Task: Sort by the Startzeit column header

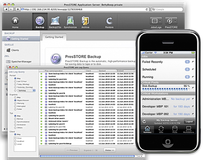Action: 107,71
